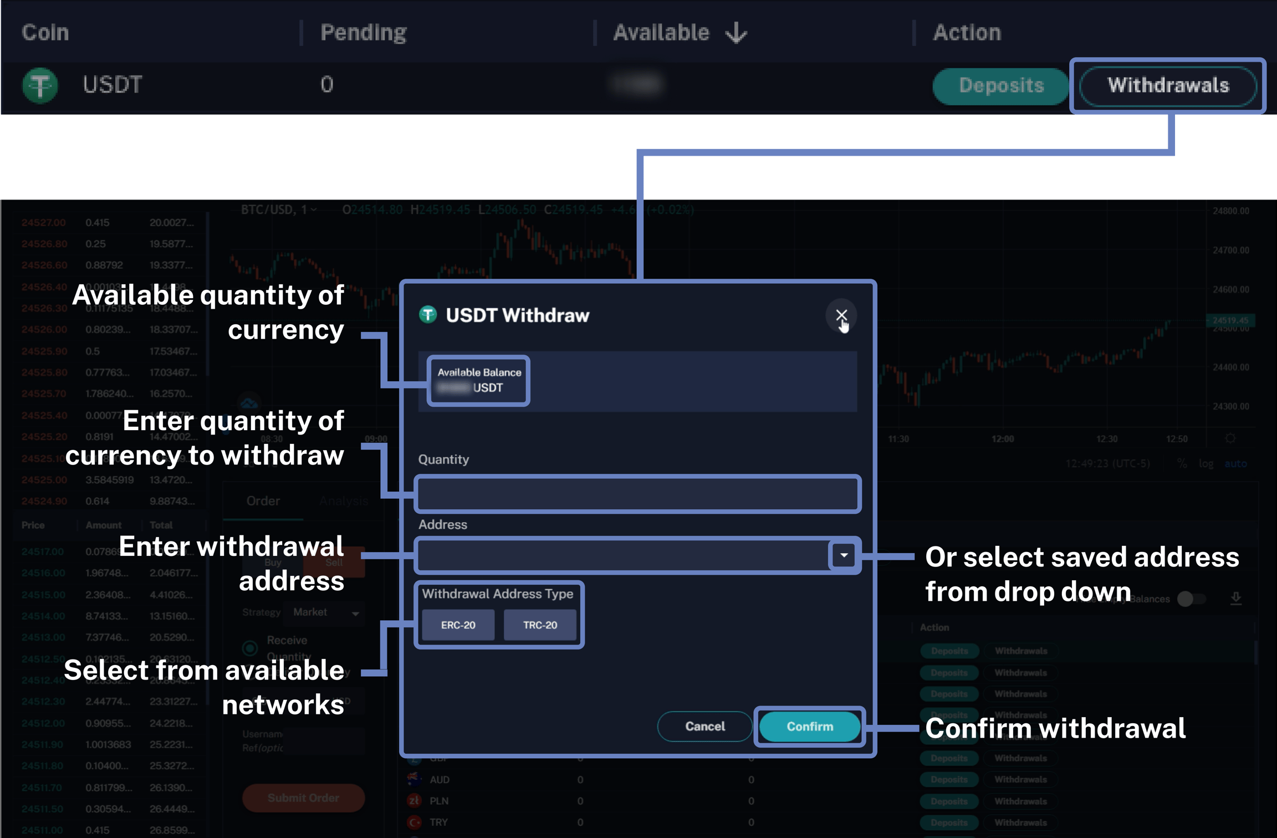Viewport: 1277px width, 838px height.
Task: Switch to the Order tab
Action: (263, 501)
